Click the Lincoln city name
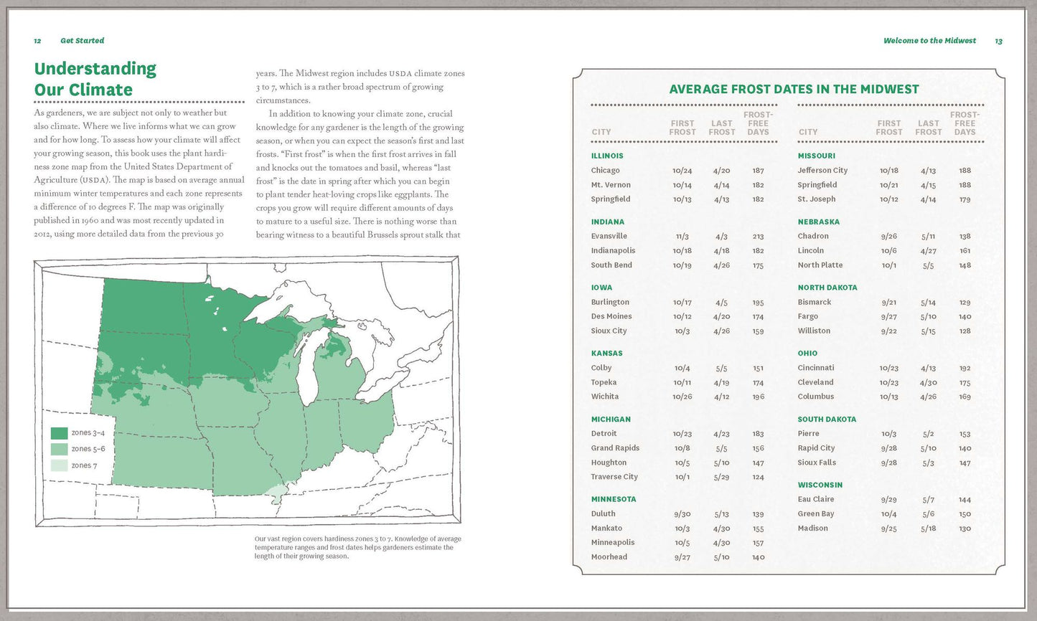Viewport: 1037px width, 621px height. point(811,251)
